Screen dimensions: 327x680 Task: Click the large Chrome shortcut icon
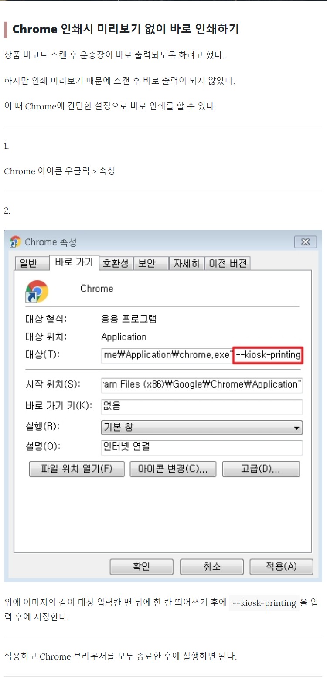pyautogui.click(x=37, y=292)
